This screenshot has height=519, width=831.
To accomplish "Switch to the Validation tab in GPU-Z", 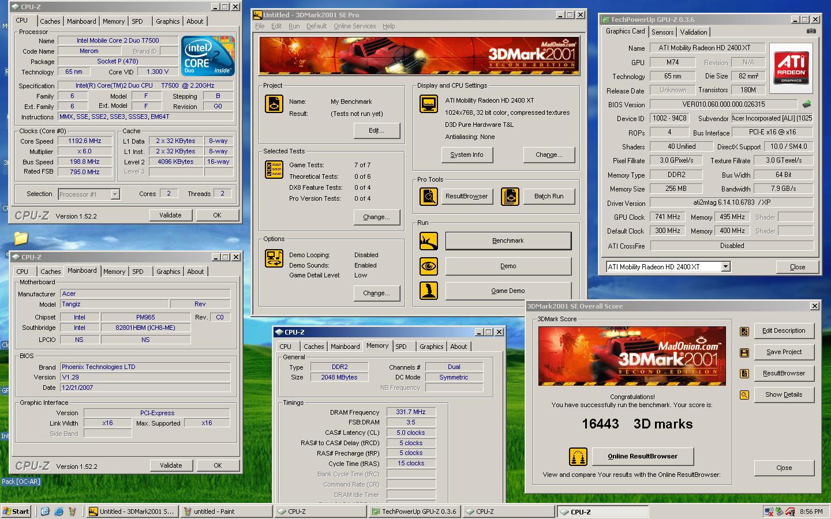I will coord(693,32).
